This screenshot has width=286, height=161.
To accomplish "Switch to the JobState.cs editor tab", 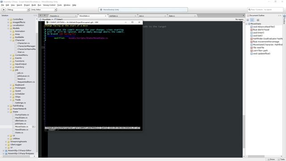I will pos(122,16).
